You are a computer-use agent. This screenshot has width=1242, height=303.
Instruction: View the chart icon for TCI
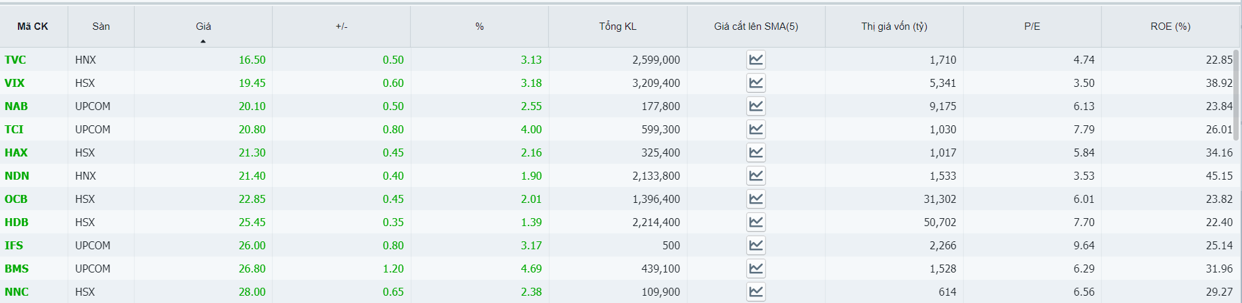[x=755, y=129]
